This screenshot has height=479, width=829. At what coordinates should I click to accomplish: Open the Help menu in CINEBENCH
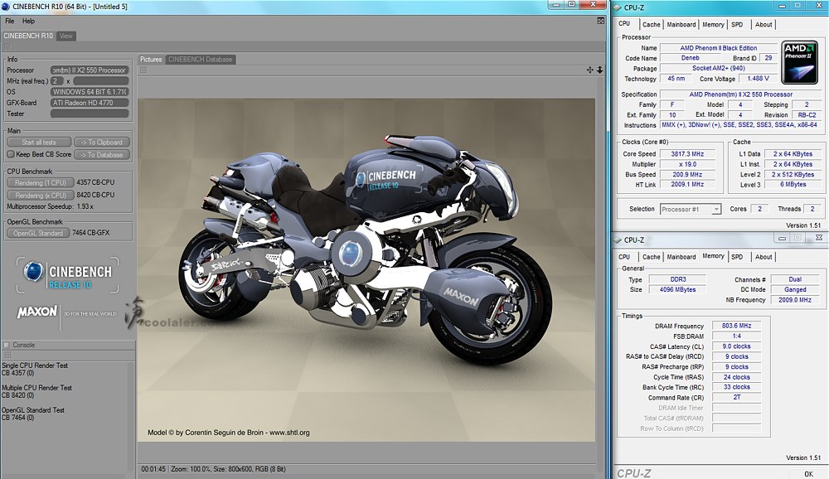28,22
